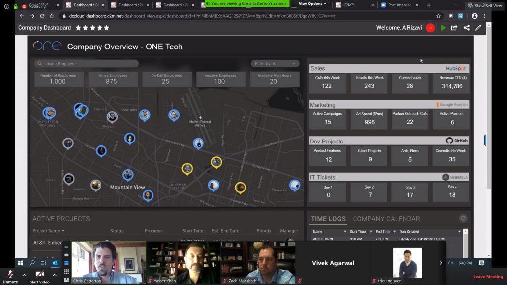Screen dimensions: 507x285
Task: Click the browser back arrow
Action: 22,16
